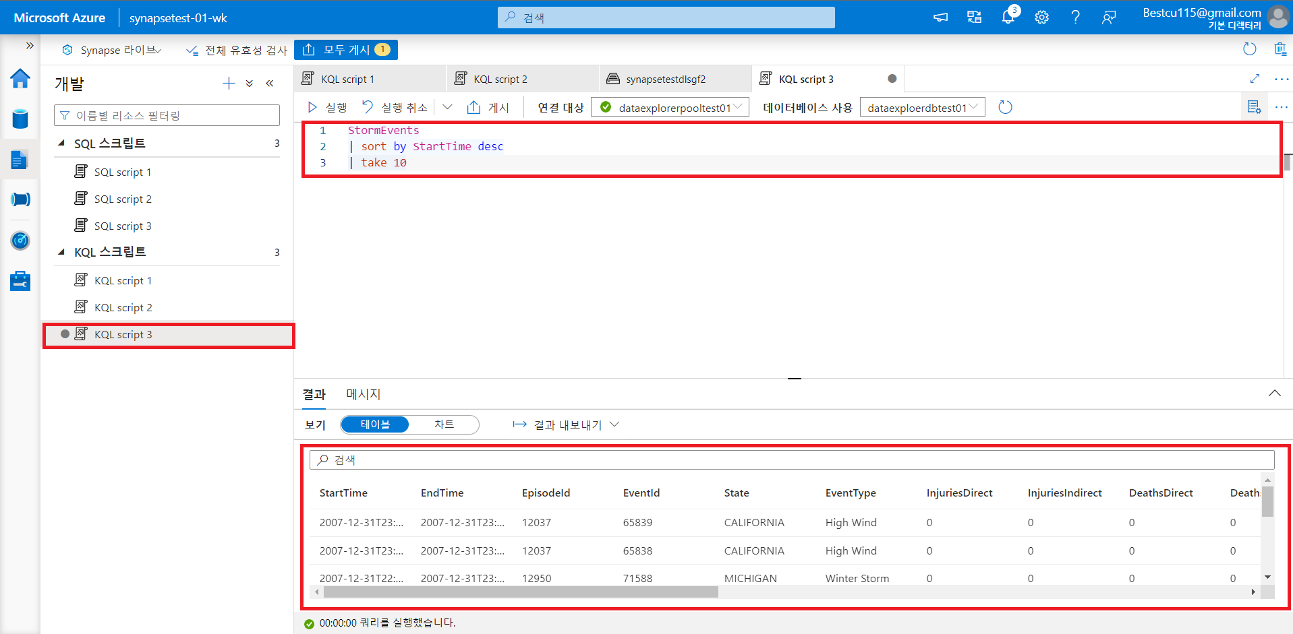The height and width of the screenshot is (634, 1293).
Task: Click the discard all trash icon
Action: 1280,49
